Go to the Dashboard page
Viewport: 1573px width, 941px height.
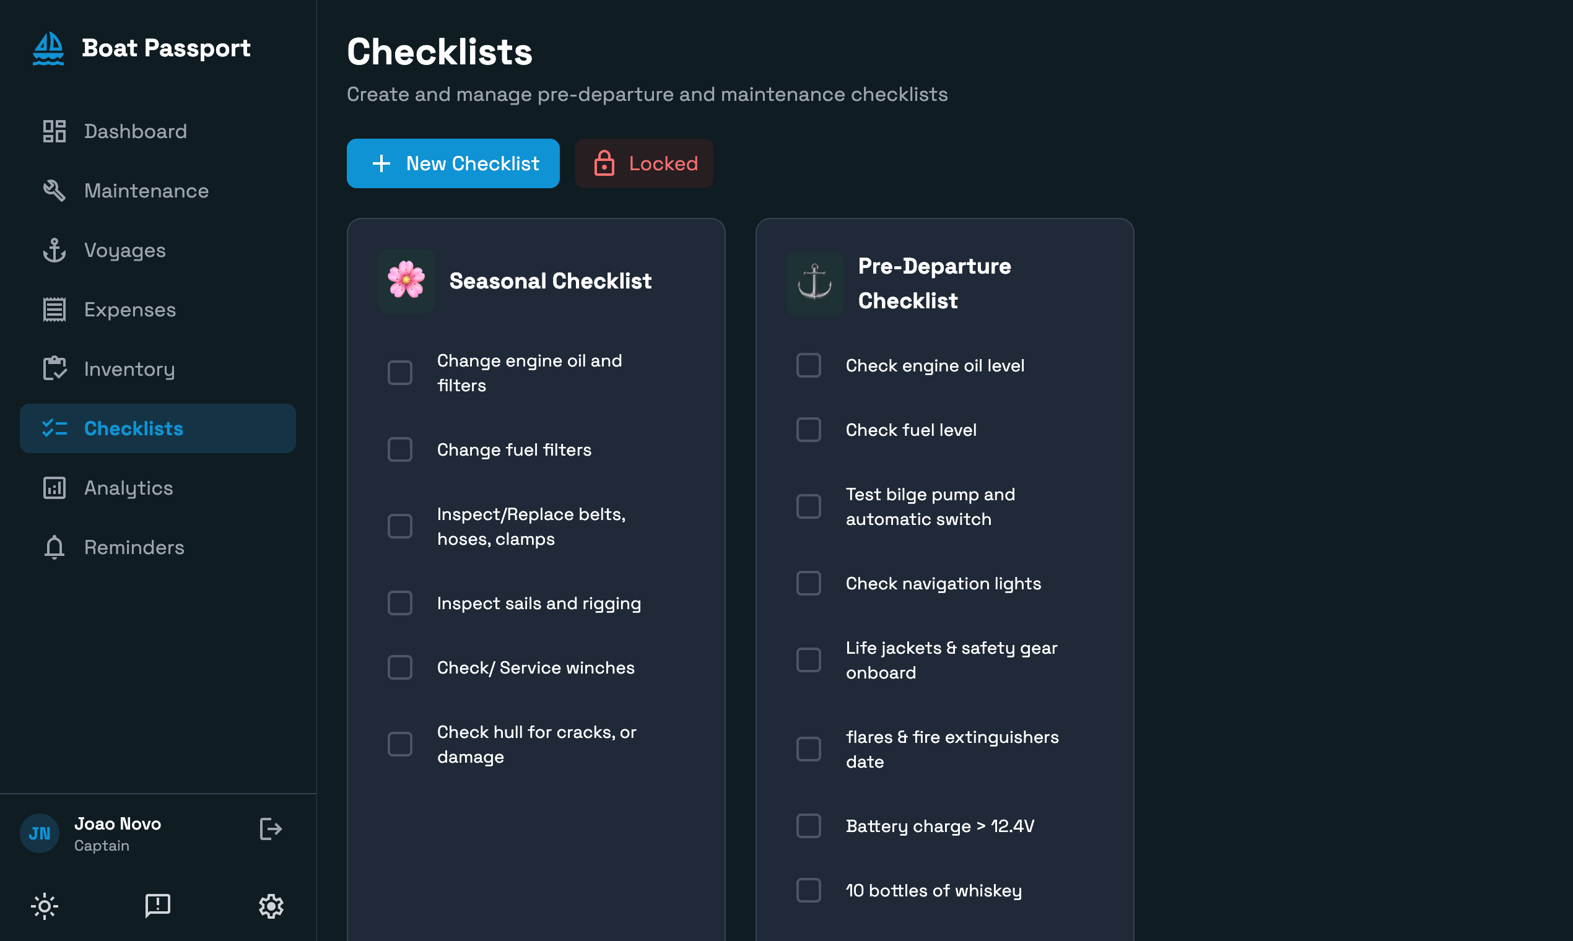(x=135, y=131)
